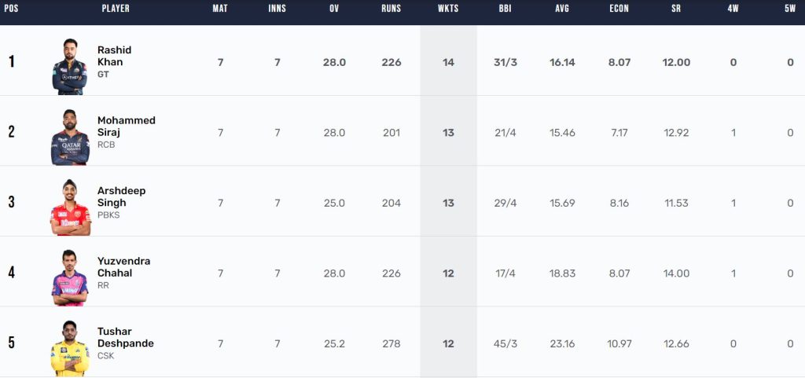Select Tushar Deshpande's player photo
The width and height of the screenshot is (805, 378).
pyautogui.click(x=70, y=348)
